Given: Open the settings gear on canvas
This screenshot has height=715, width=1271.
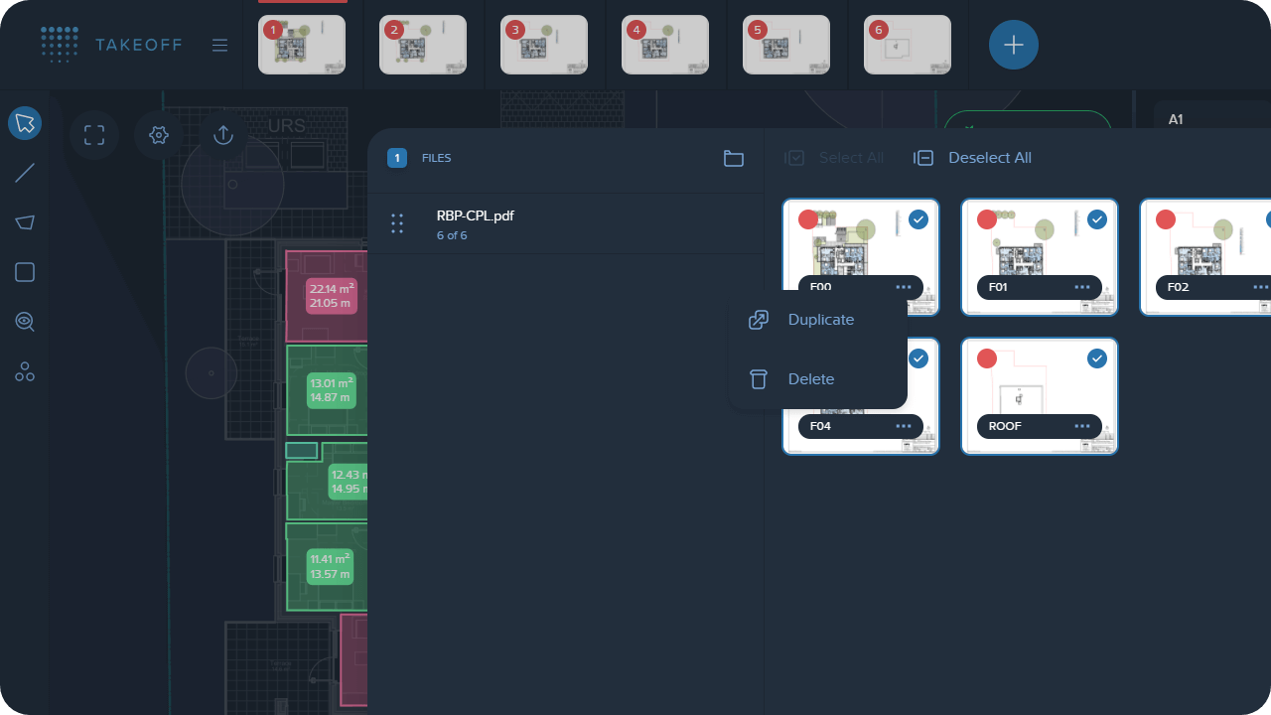Looking at the screenshot, I should pos(158,135).
